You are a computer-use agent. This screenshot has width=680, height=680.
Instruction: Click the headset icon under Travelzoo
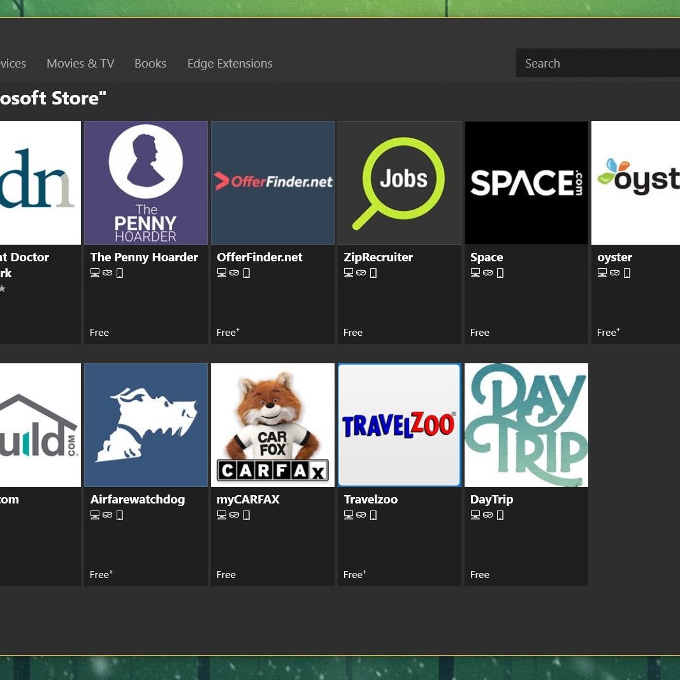(x=361, y=515)
